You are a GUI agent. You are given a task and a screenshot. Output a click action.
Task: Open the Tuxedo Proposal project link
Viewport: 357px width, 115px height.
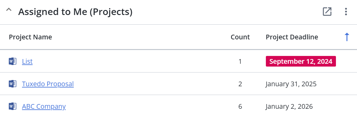[48, 84]
